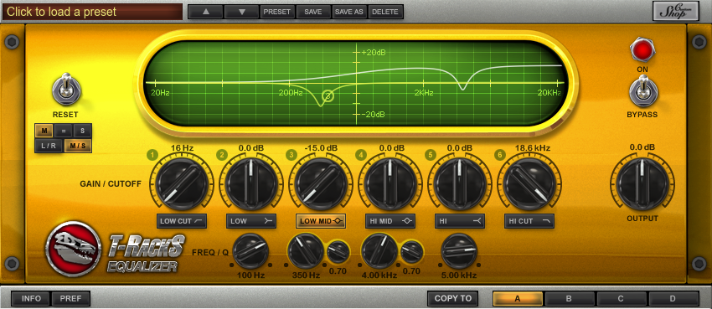Viewport: 712px width, 309px height.
Task: Switch to L / R mode
Action: point(49,146)
